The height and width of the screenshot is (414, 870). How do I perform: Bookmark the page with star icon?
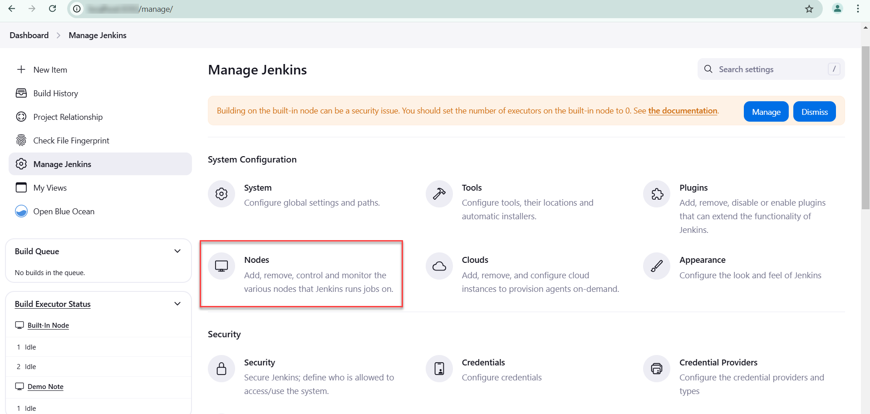click(x=809, y=9)
